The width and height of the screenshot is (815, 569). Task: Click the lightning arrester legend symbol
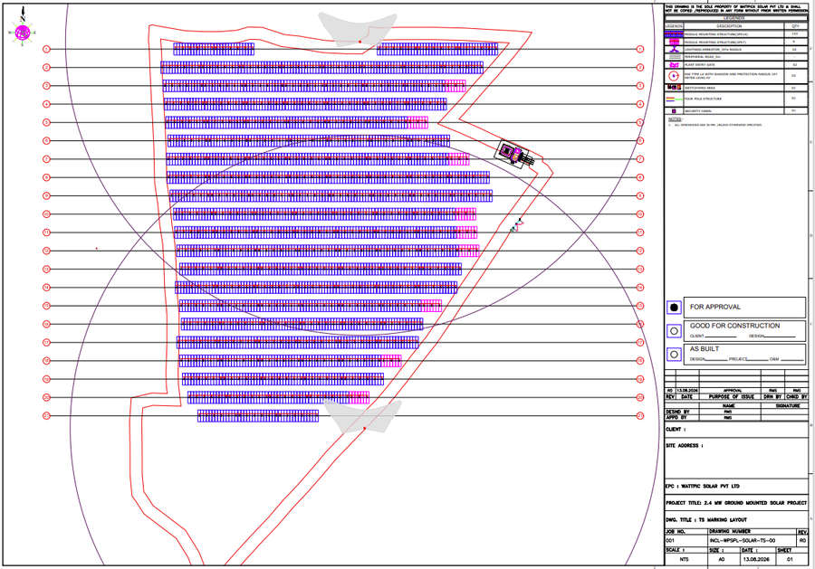click(674, 50)
